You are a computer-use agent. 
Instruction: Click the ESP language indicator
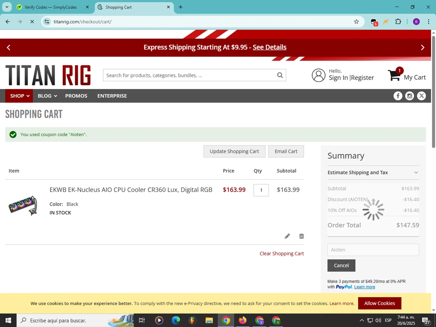tap(388, 320)
